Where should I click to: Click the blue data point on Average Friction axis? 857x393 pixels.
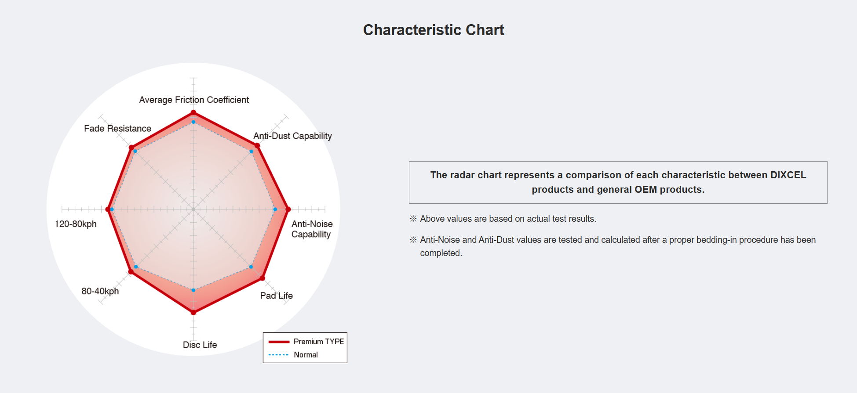pos(193,122)
